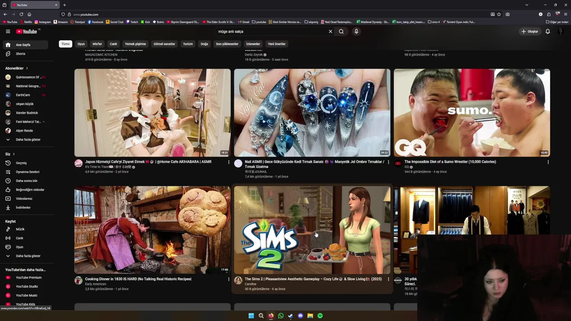Clear the search box with the X
This screenshot has height=321, width=571.
[331, 31]
